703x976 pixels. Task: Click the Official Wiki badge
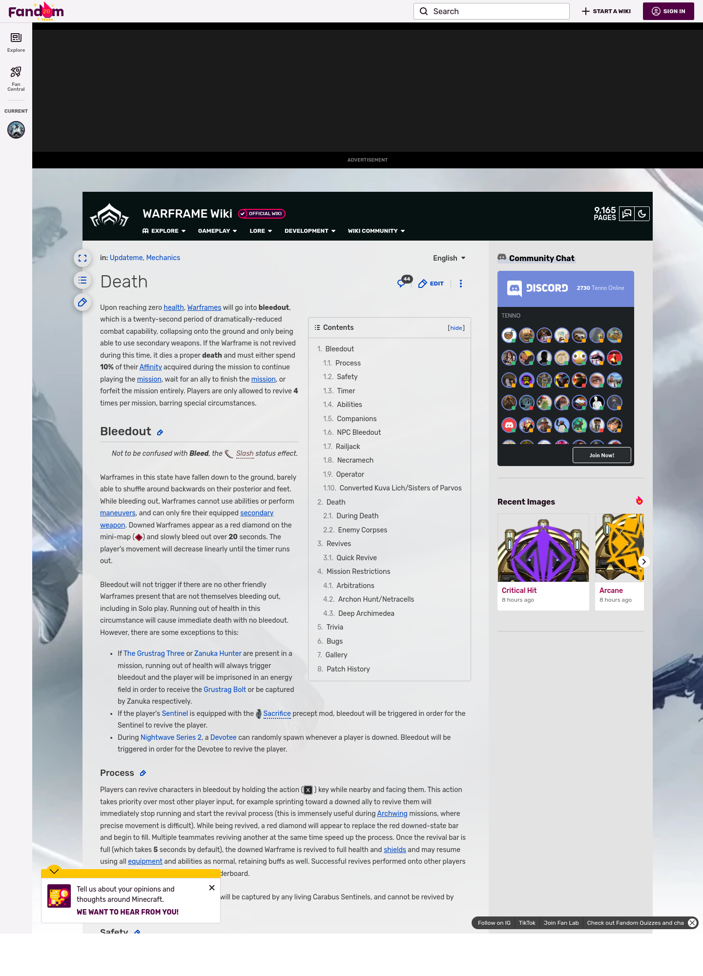tap(262, 214)
